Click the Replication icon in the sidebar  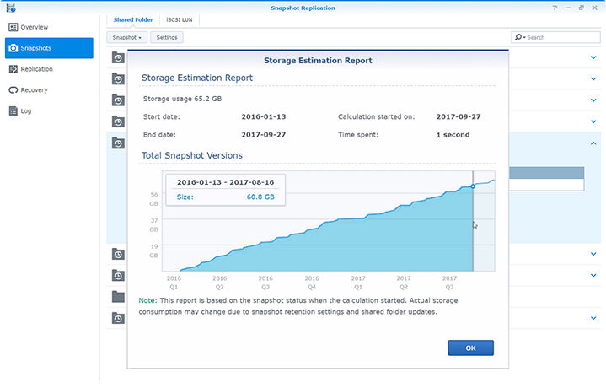pyautogui.click(x=13, y=69)
